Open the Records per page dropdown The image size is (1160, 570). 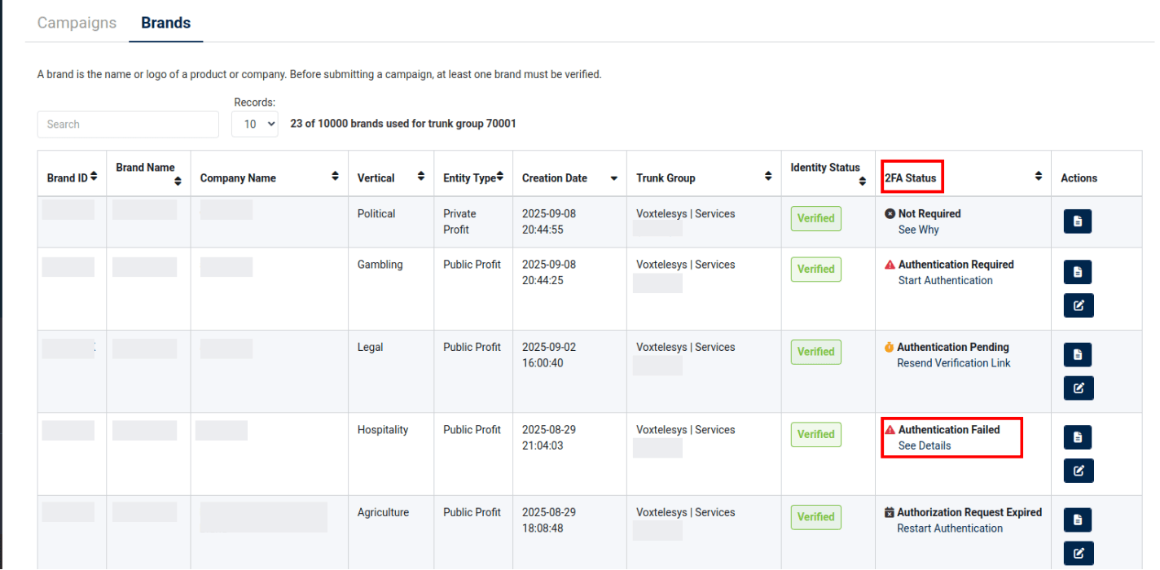pyautogui.click(x=255, y=125)
